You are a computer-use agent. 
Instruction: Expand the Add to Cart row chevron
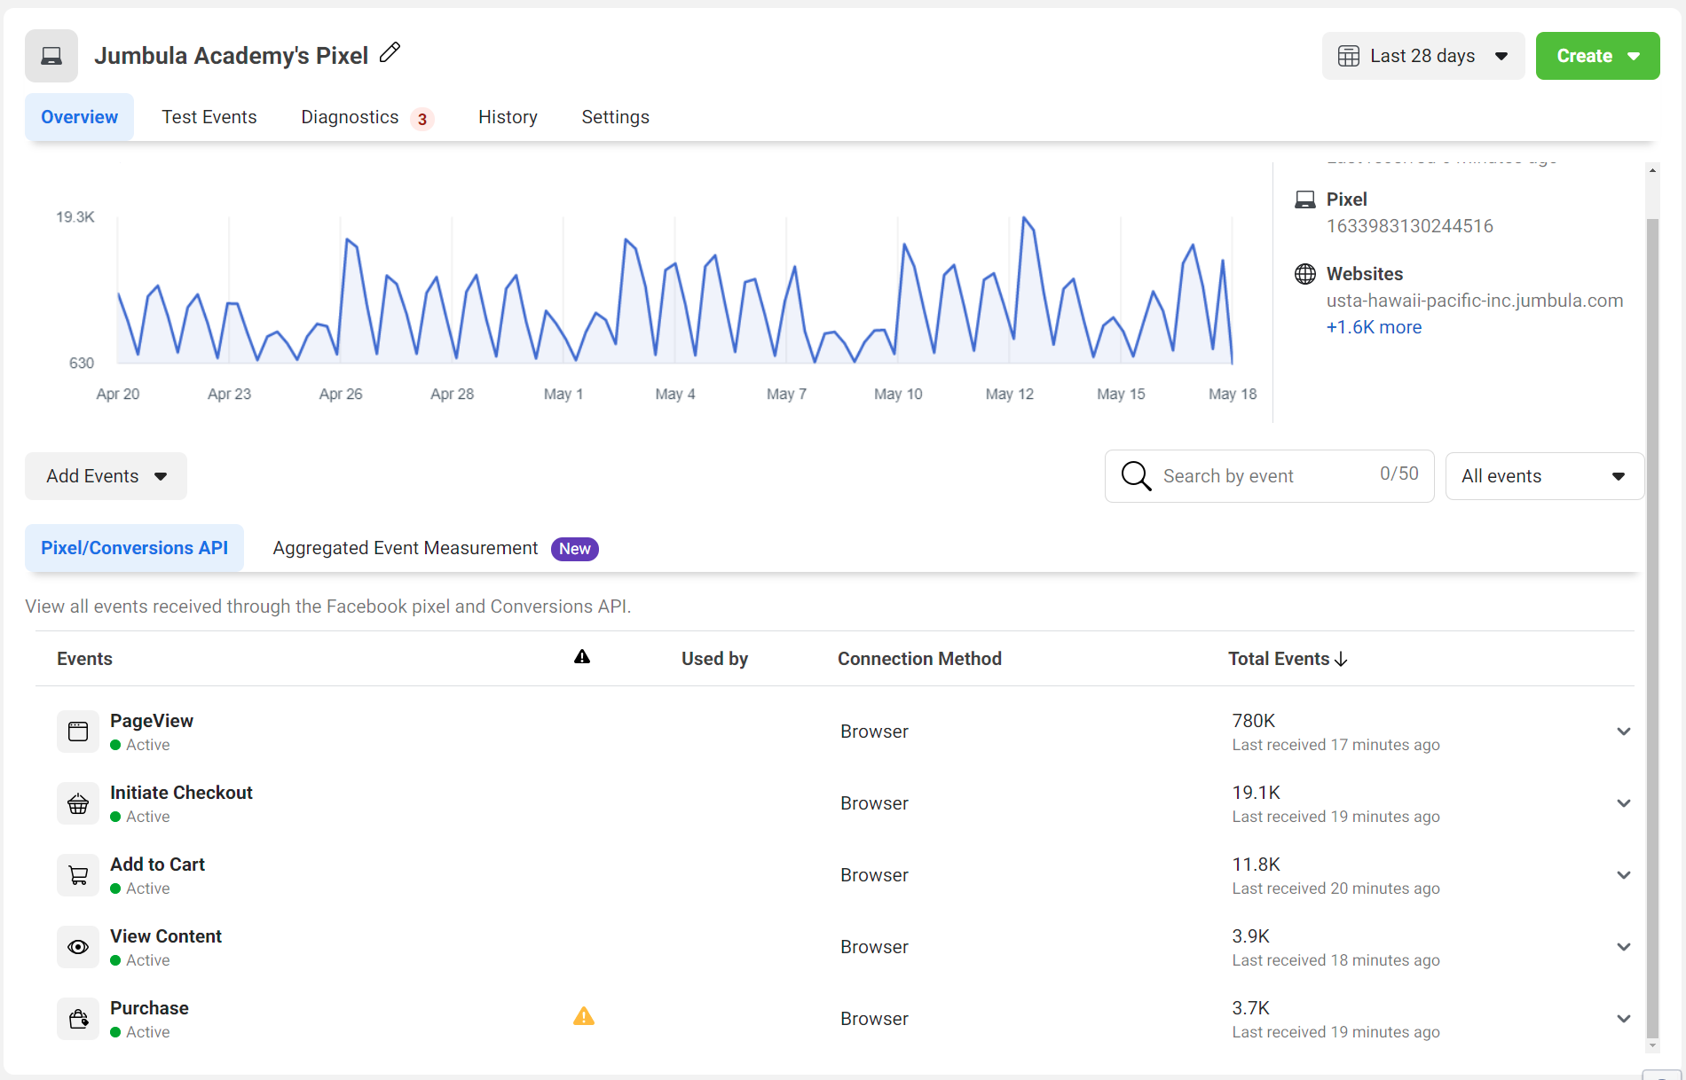(1624, 875)
